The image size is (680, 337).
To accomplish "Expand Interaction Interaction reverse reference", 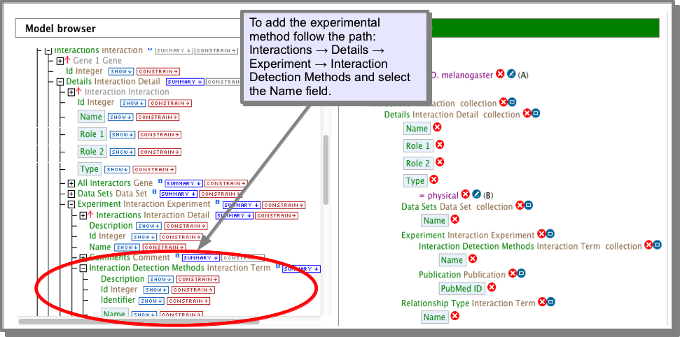I will 71,92.
